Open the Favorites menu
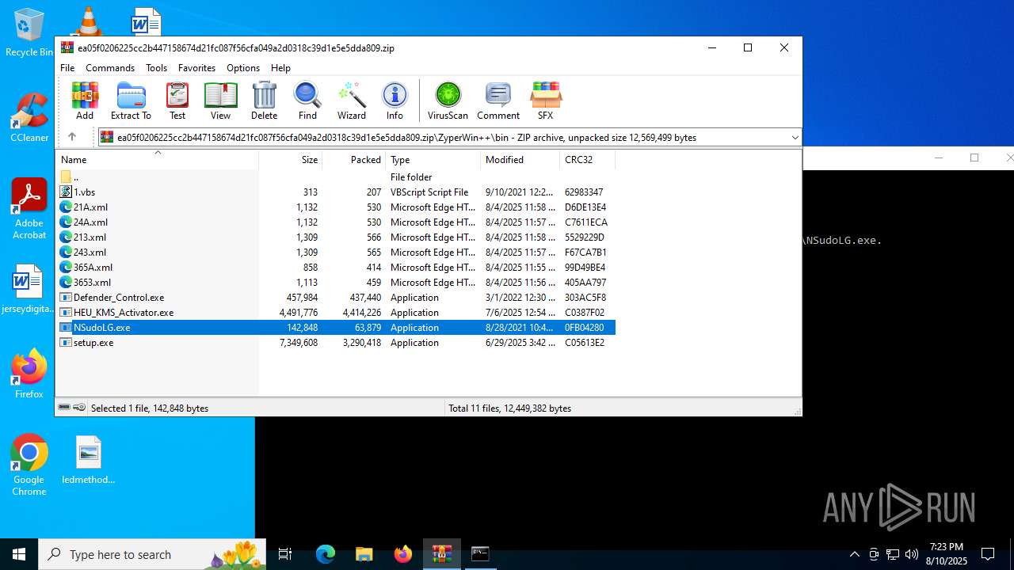The image size is (1014, 570). [196, 68]
